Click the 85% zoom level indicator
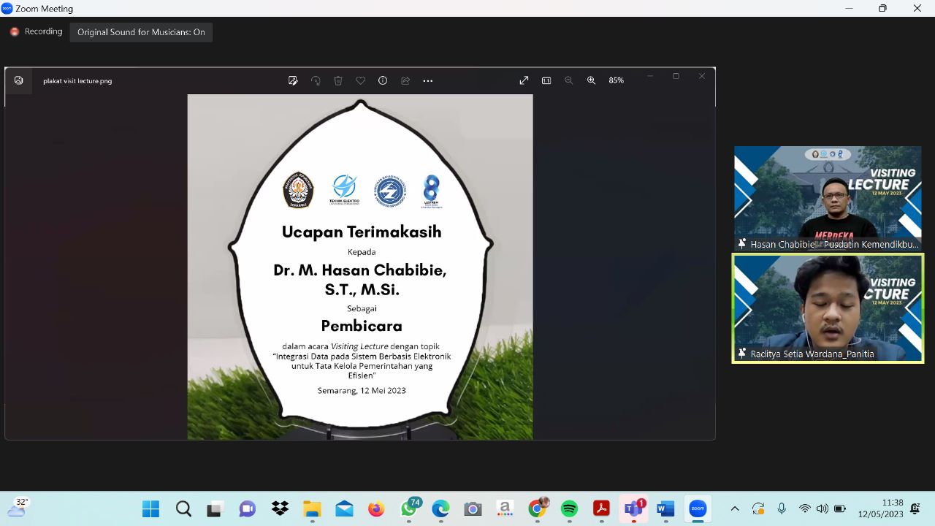Image resolution: width=935 pixels, height=526 pixels. coord(616,80)
